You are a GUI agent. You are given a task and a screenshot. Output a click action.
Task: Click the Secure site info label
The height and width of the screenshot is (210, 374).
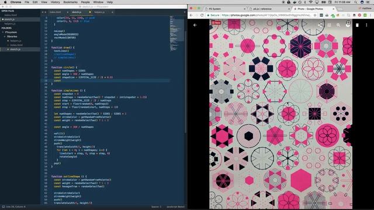213,15
